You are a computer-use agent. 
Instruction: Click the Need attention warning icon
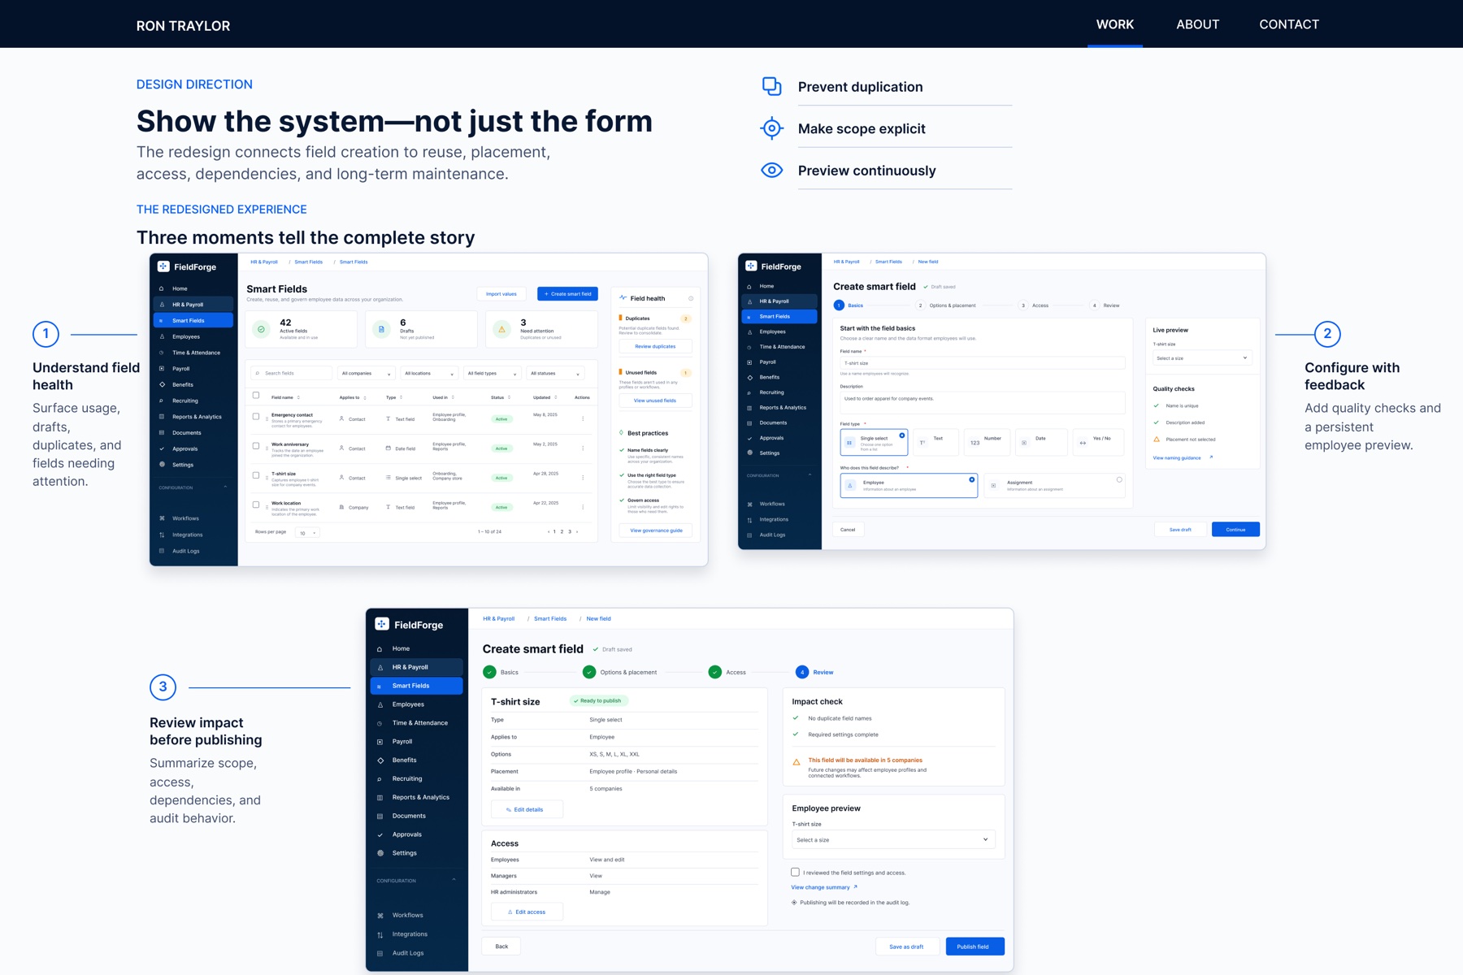pos(501,329)
